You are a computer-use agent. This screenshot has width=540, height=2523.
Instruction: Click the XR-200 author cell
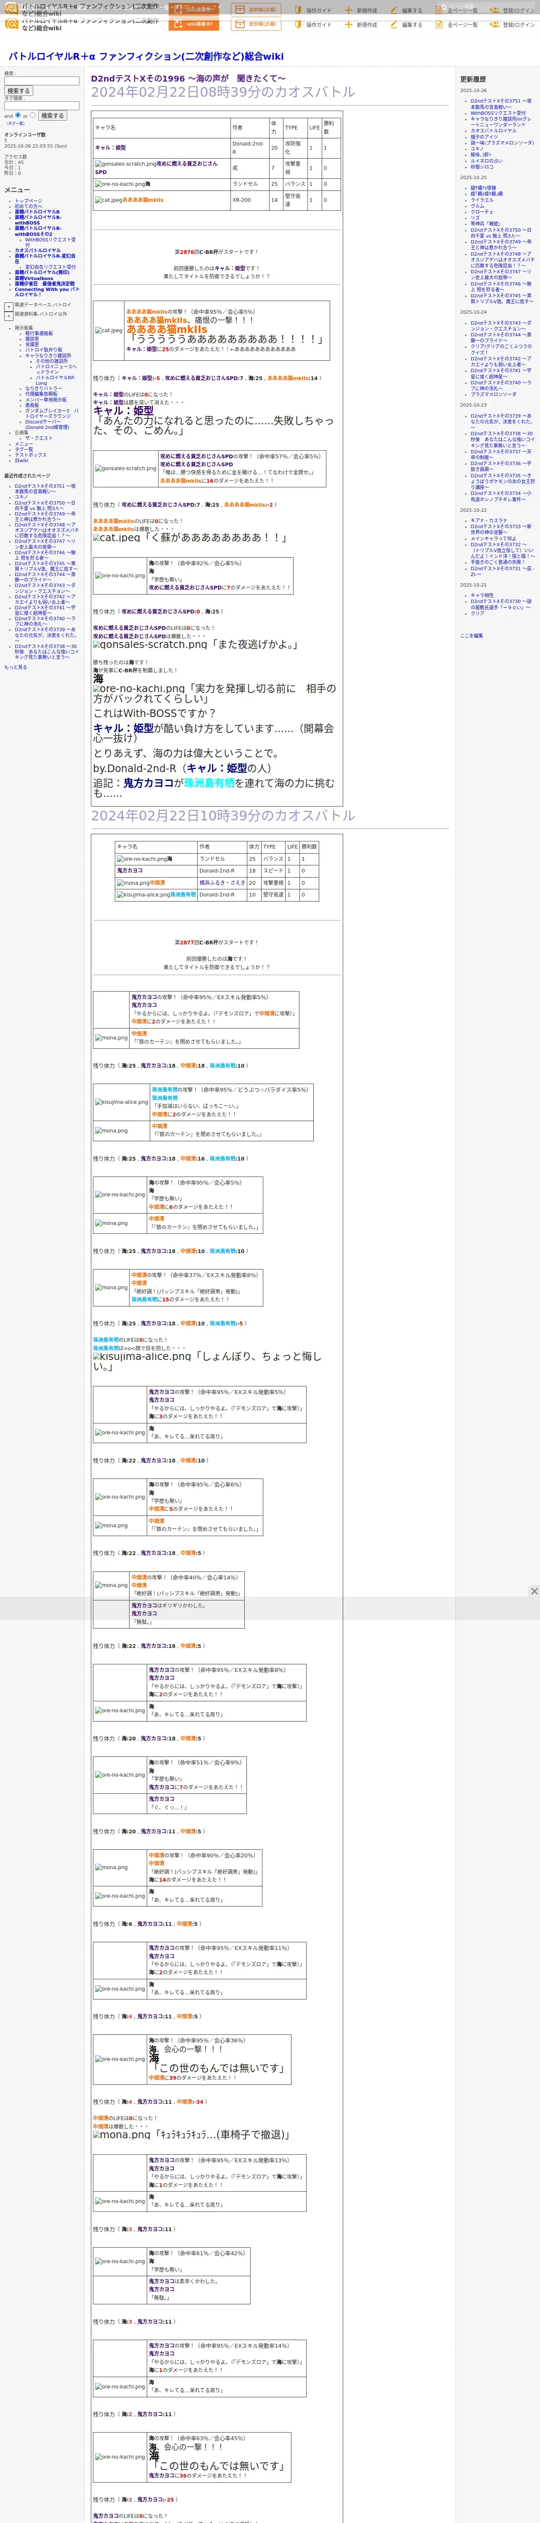pos(249,200)
